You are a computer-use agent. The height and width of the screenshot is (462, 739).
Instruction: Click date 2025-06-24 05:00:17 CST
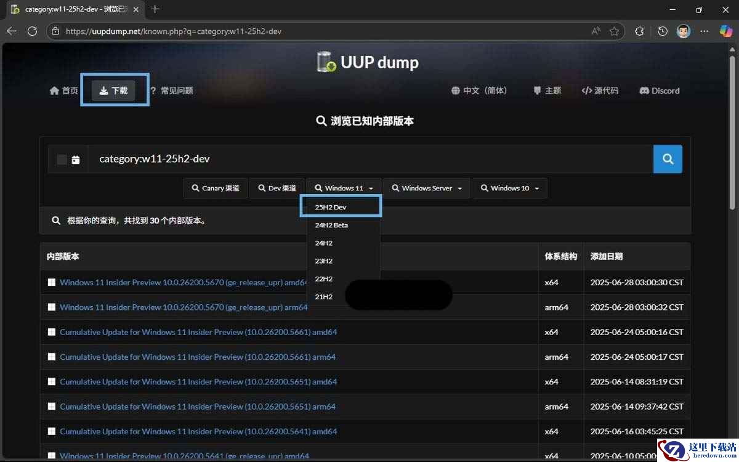(x=637, y=357)
